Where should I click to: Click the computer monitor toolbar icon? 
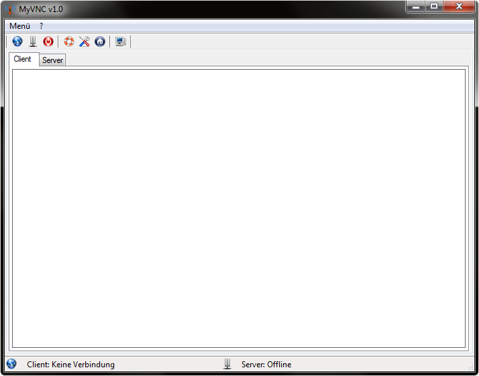click(x=121, y=42)
